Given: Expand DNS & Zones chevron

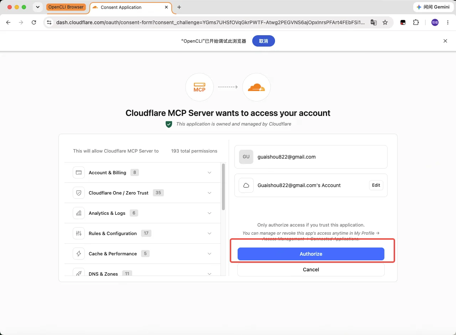Looking at the screenshot, I should pyautogui.click(x=209, y=273).
